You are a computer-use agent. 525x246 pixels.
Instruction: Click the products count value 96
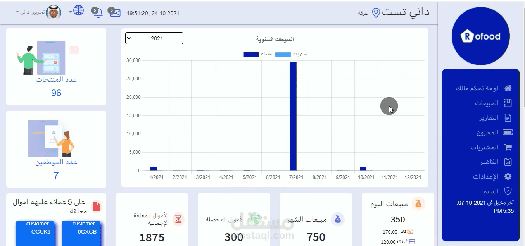click(x=56, y=93)
